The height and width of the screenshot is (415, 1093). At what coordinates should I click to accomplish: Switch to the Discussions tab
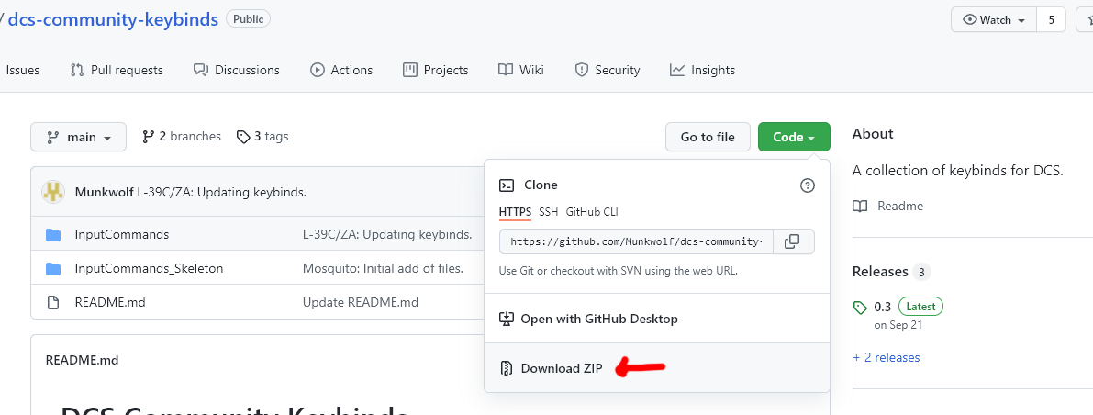(236, 70)
